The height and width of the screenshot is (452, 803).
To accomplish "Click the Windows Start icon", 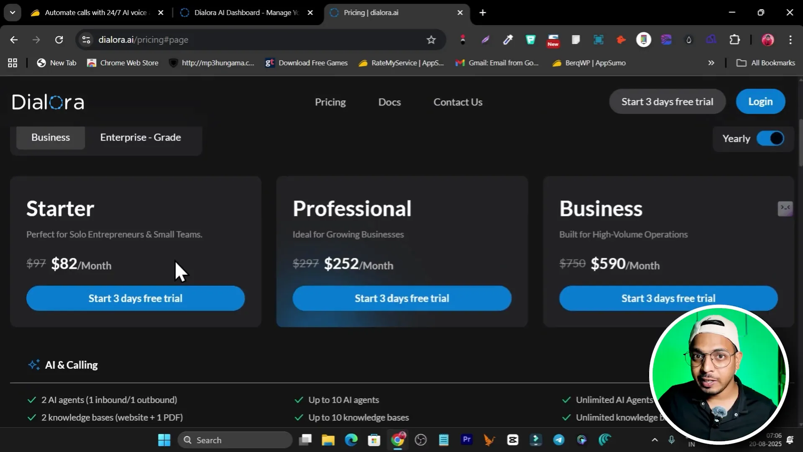I will point(164,440).
